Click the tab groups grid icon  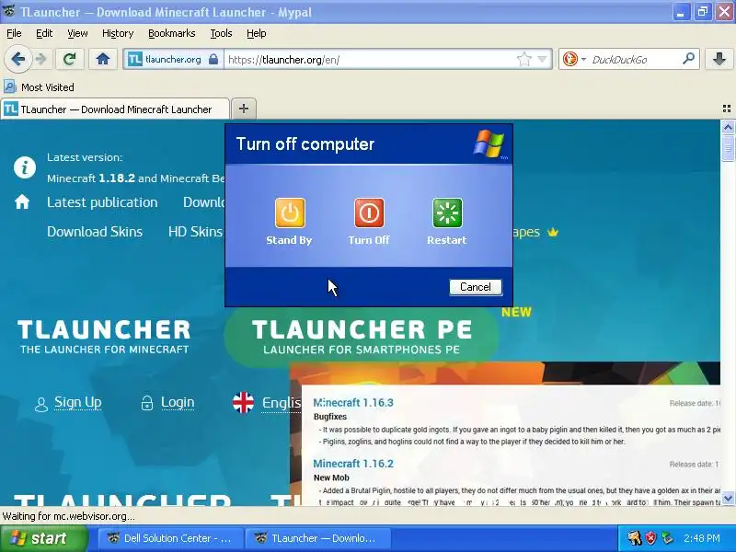pyautogui.click(x=726, y=109)
